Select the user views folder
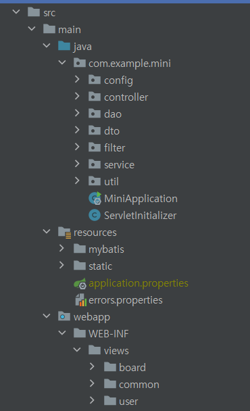 pyautogui.click(x=128, y=402)
